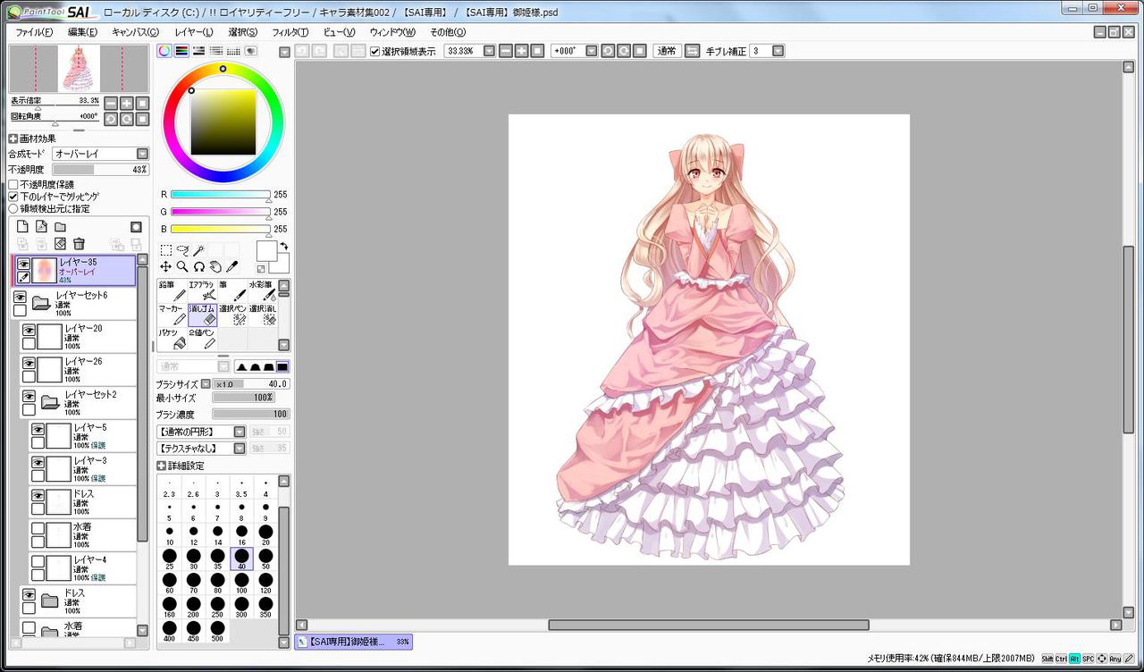Hide レイヤー35 with its eye icon

point(23,265)
